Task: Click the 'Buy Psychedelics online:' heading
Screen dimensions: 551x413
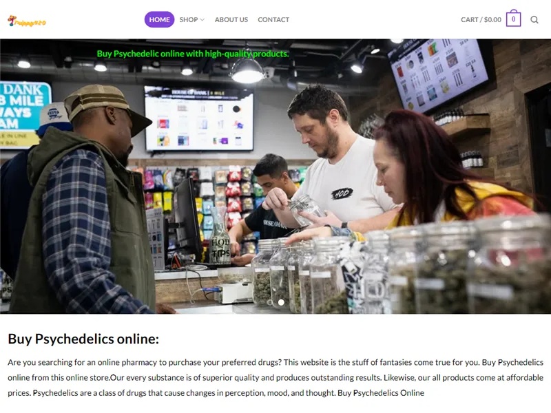Action: (x=83, y=339)
